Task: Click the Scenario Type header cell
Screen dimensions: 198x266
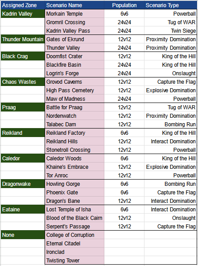Action: point(171,5)
